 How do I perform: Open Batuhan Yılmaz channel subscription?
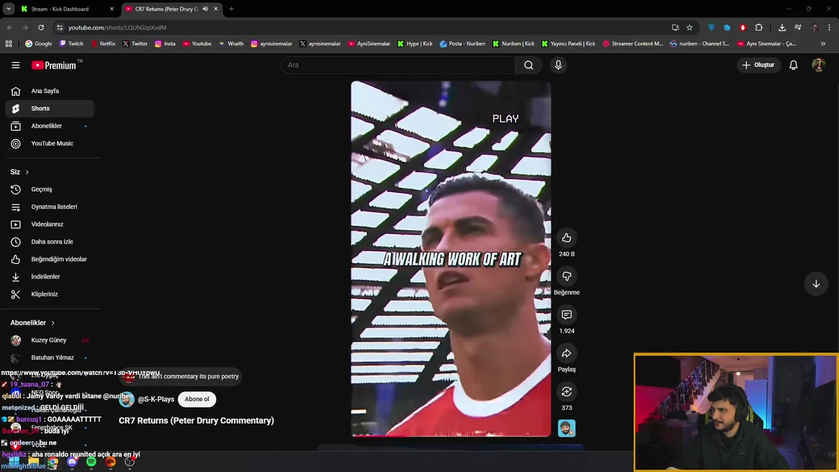(x=50, y=358)
